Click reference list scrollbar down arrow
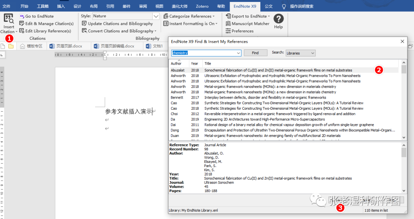Screen dimensions: 414x219 pyautogui.click(x=404, y=138)
